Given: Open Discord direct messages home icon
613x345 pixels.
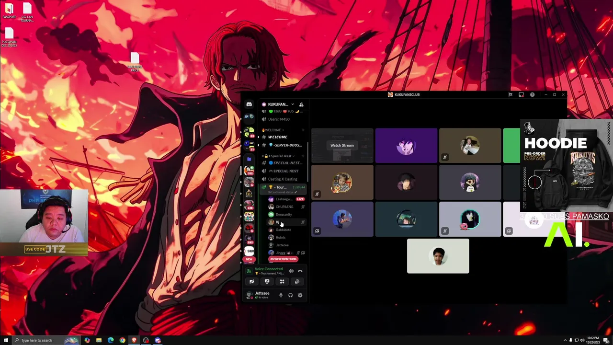Looking at the screenshot, I should coord(249,104).
